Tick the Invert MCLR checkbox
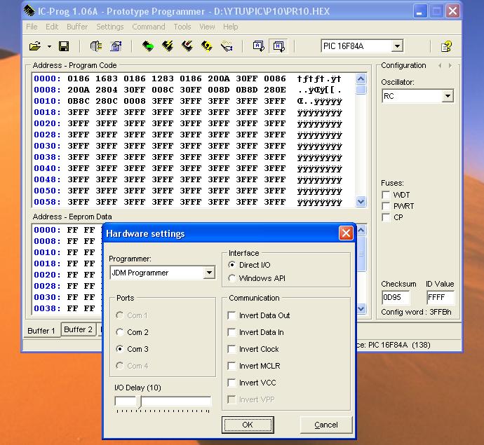 (x=231, y=366)
